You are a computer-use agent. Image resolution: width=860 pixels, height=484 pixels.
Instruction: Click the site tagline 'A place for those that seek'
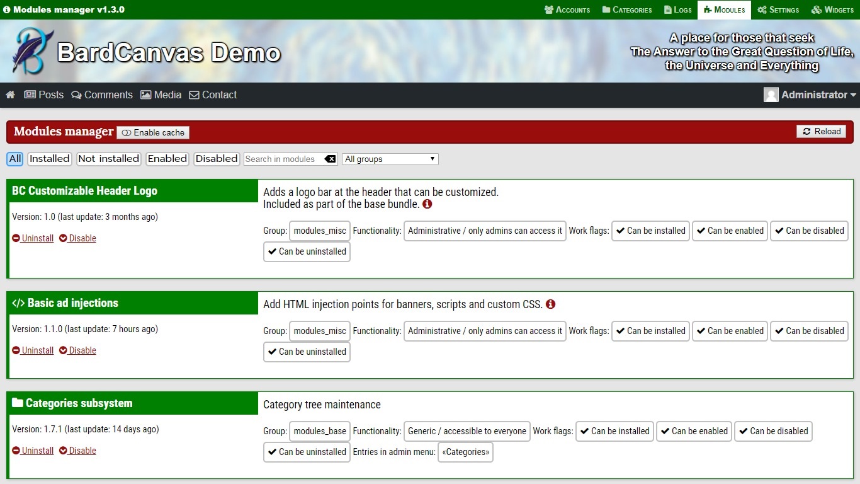pos(742,38)
